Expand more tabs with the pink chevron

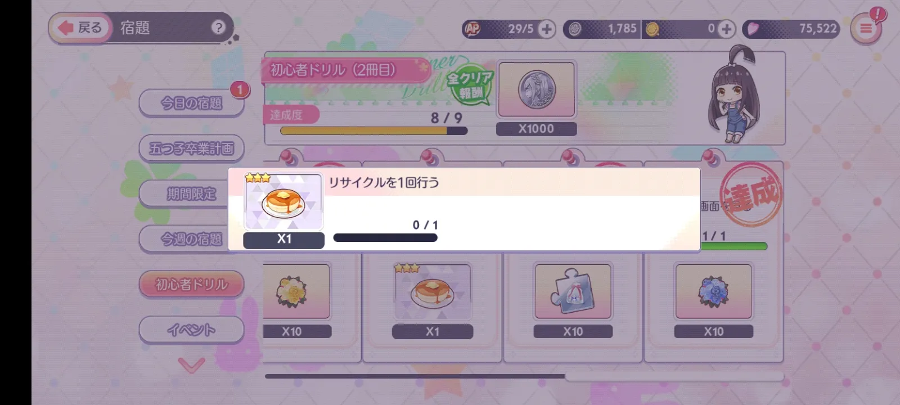pyautogui.click(x=192, y=366)
